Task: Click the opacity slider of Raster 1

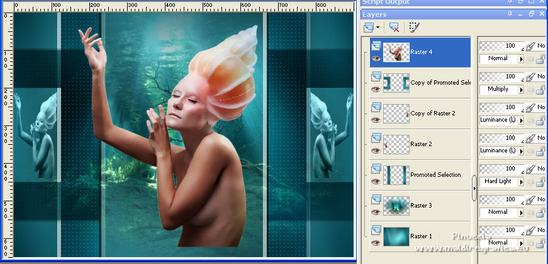Action: [502, 230]
